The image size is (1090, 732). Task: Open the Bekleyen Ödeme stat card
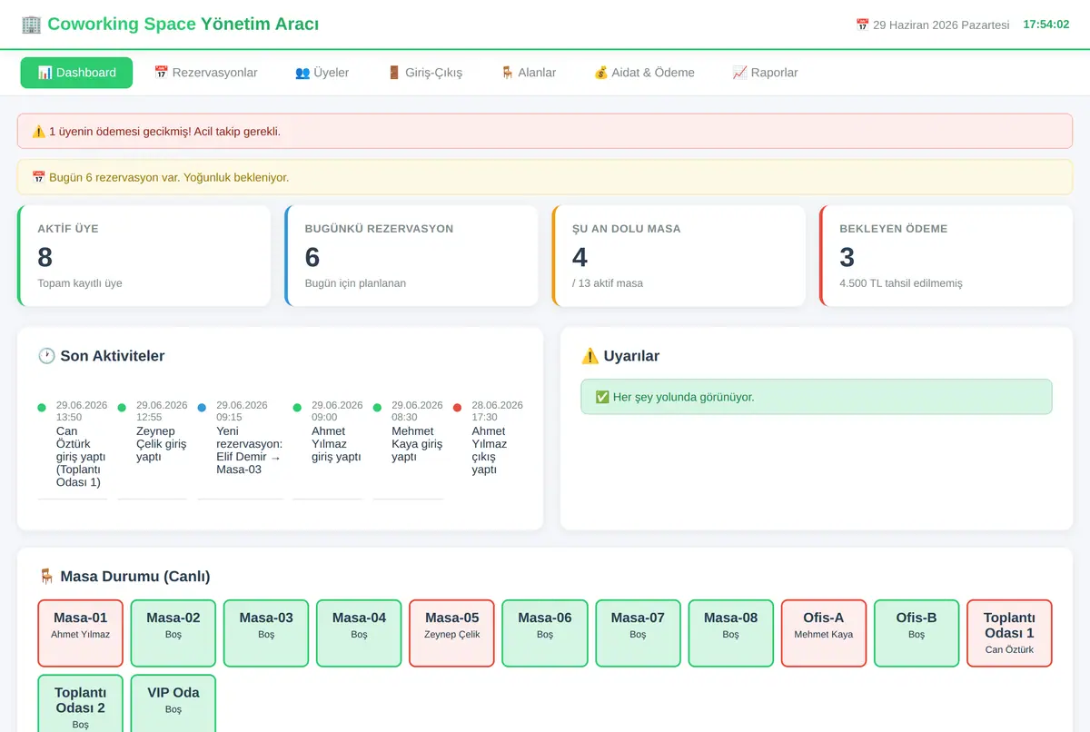pos(946,255)
